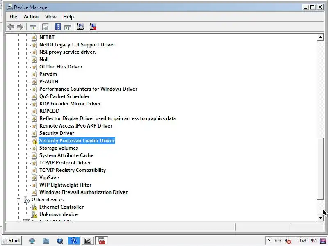328x246 pixels.
Task: Select Windows Firewall Authorization Driver
Action: click(83, 192)
